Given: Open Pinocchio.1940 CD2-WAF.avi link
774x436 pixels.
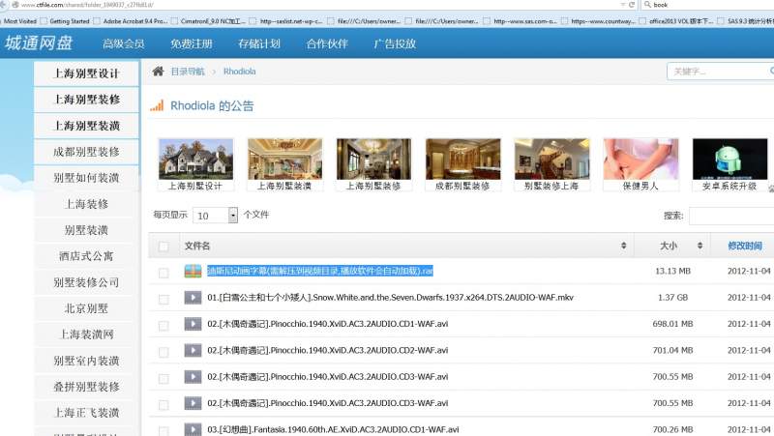Looking at the screenshot, I should click(328, 350).
